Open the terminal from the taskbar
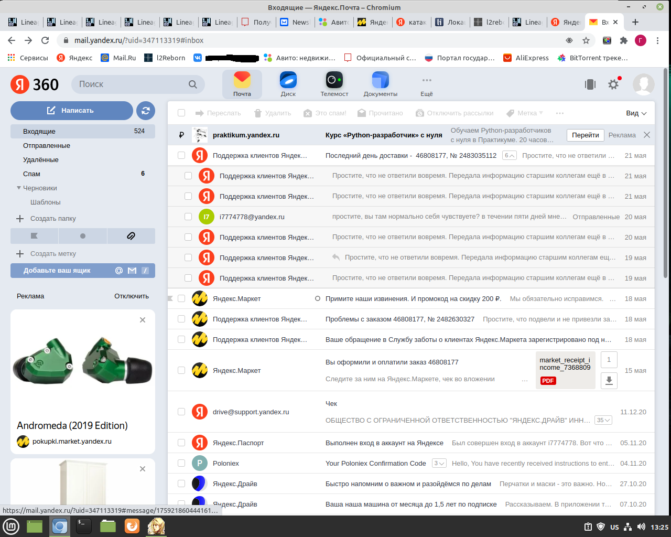Screen dimensions: 671x537 coord(83,526)
